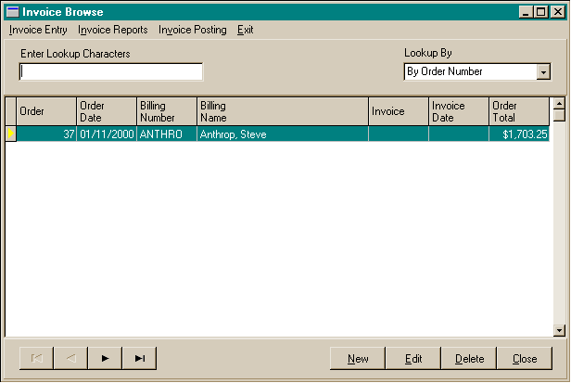Open the By Order Number combo box
This screenshot has height=383, width=571.
click(470, 72)
